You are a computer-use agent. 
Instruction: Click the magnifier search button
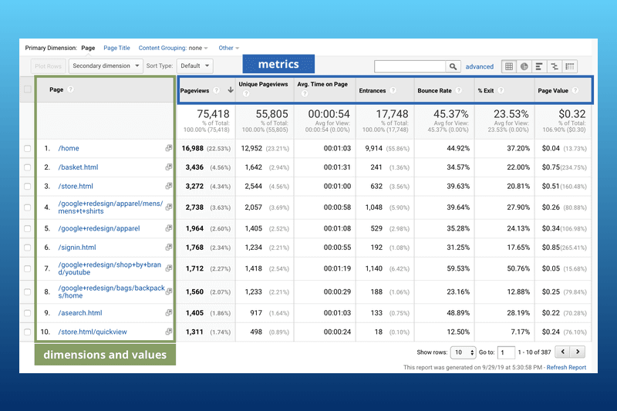pyautogui.click(x=453, y=67)
